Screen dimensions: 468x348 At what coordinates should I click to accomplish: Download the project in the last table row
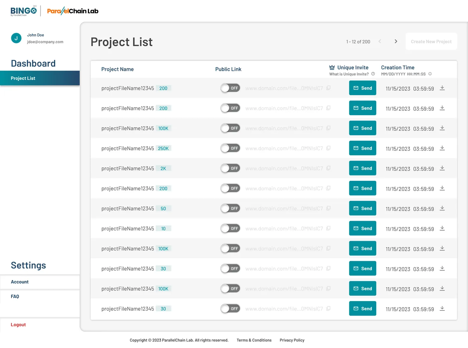pyautogui.click(x=442, y=308)
